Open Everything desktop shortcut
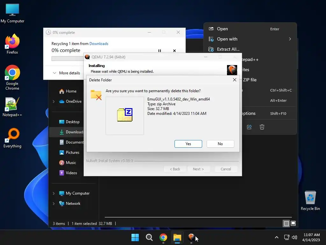 coord(12,138)
